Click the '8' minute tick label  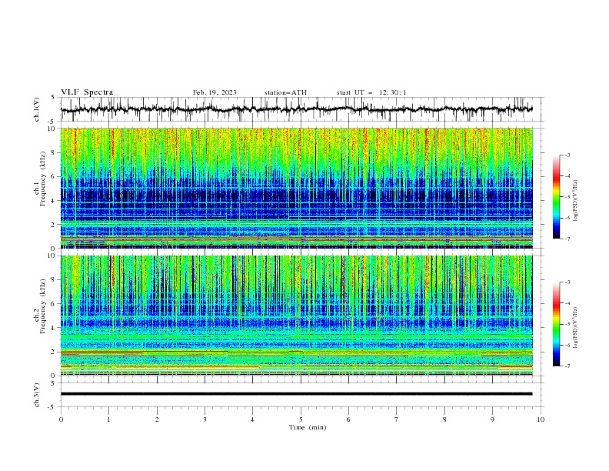(444, 419)
